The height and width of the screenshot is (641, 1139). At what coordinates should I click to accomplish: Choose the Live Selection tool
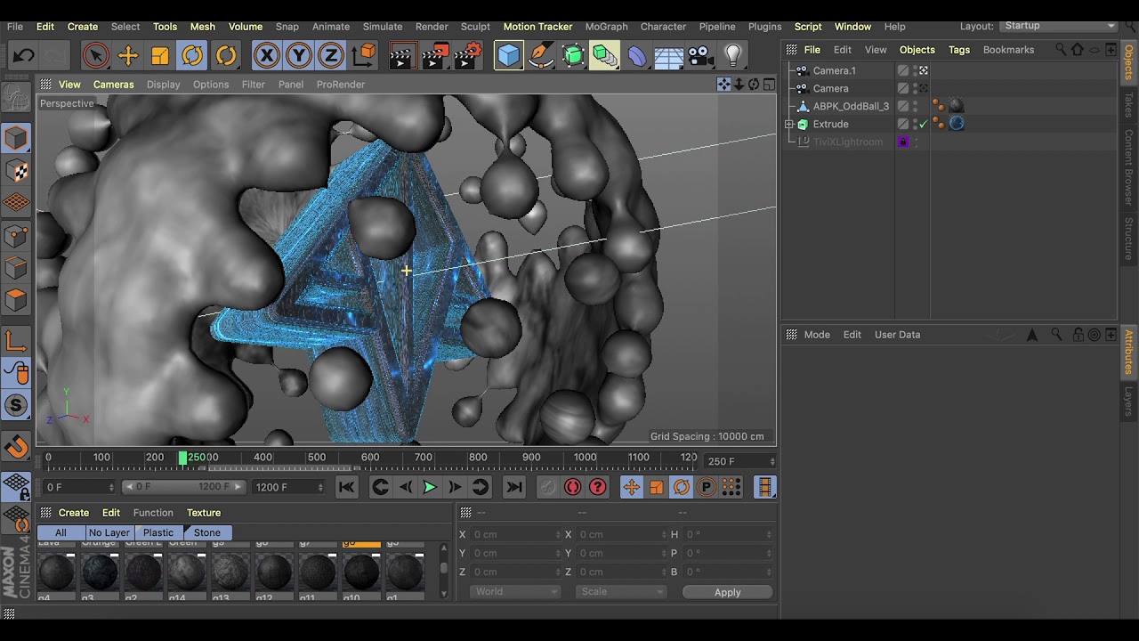95,57
